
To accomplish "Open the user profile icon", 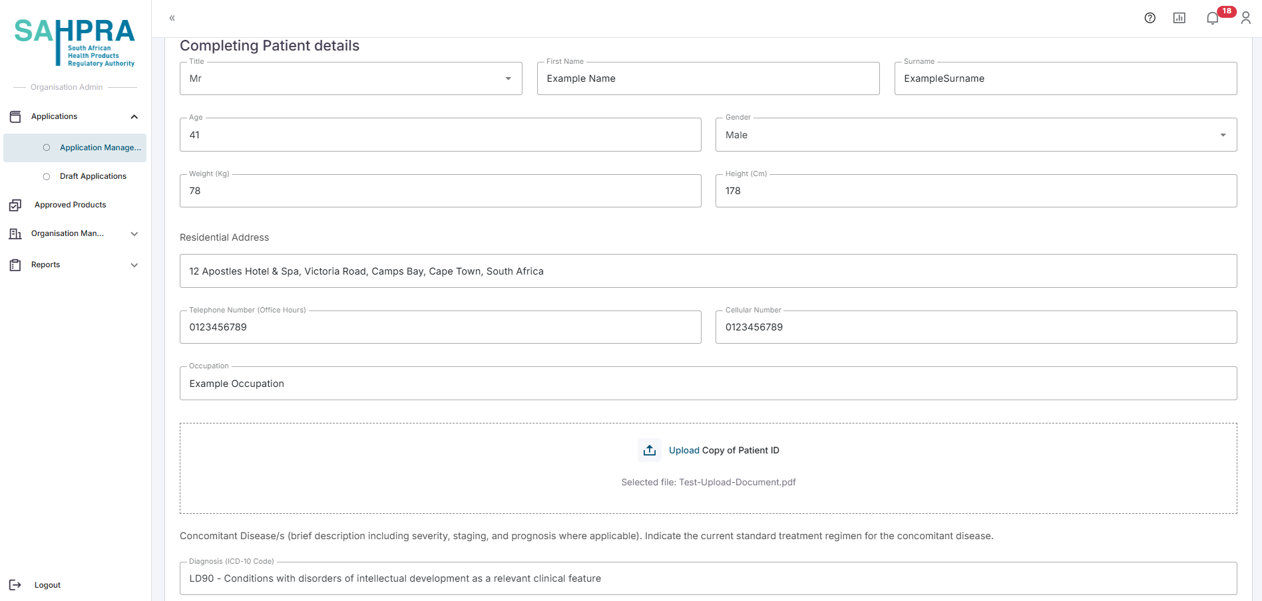I will tap(1245, 18).
